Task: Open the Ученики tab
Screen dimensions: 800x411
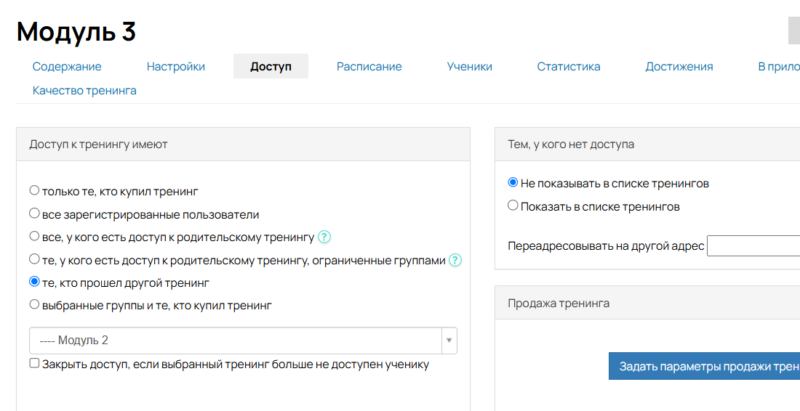Action: pos(469,67)
